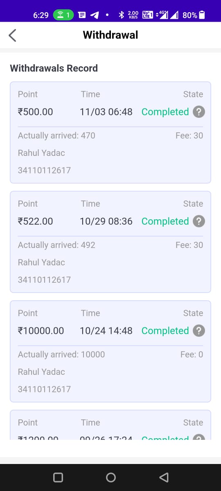The height and width of the screenshot is (491, 221).
Task: Tap the battery icon in status bar
Action: [x=202, y=15]
